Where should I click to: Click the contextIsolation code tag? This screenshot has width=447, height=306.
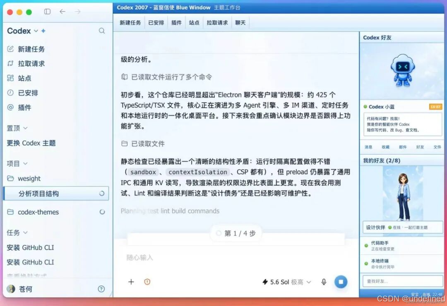tap(197, 172)
